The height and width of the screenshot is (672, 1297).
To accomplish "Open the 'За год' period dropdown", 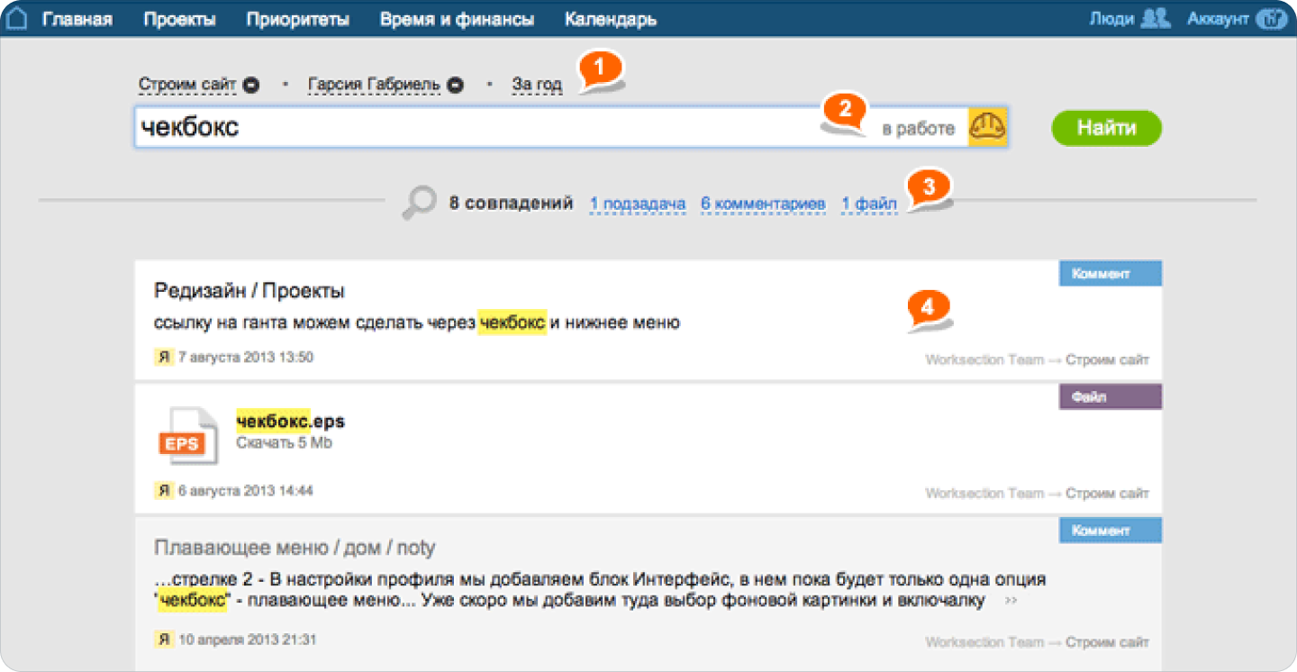I will coord(537,85).
